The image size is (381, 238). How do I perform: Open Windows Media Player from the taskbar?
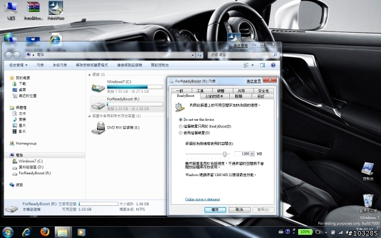(x=81, y=232)
